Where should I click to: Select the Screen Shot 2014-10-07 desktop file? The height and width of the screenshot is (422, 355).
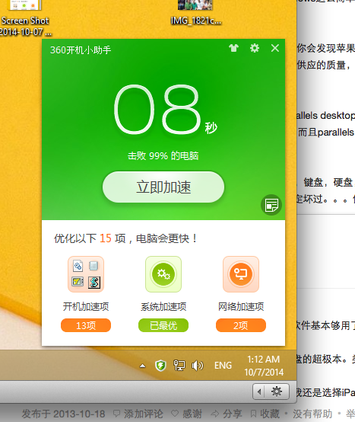(x=26, y=19)
